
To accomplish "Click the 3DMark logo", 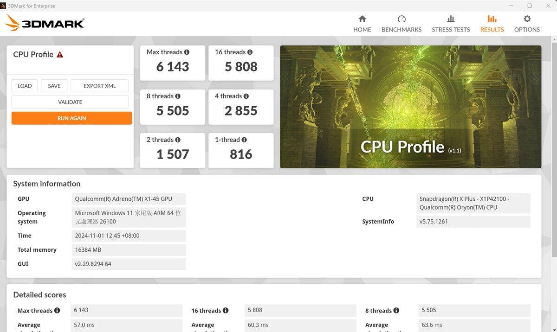I will point(45,23).
